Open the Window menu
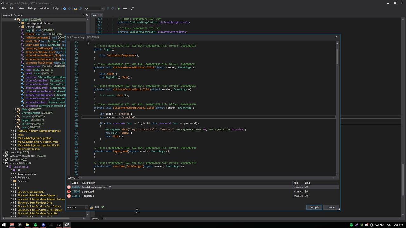 (44, 8)
